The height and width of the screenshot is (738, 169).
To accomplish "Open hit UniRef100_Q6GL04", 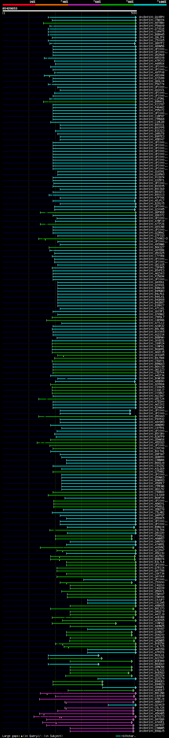I will pos(152,81).
